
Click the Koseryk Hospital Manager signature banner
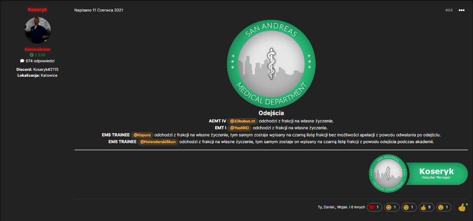click(418, 174)
